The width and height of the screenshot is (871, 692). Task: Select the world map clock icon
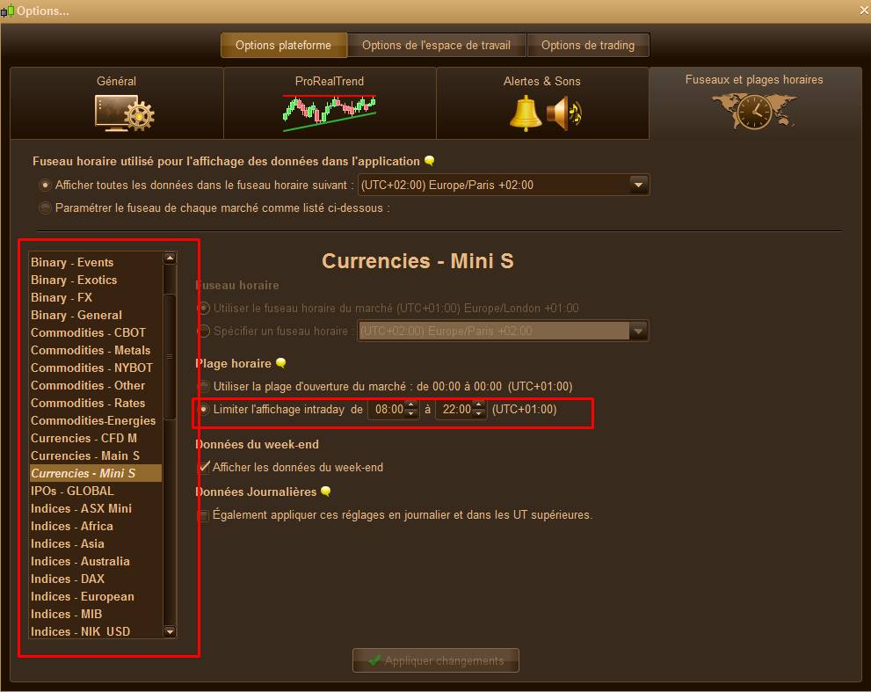(x=754, y=111)
